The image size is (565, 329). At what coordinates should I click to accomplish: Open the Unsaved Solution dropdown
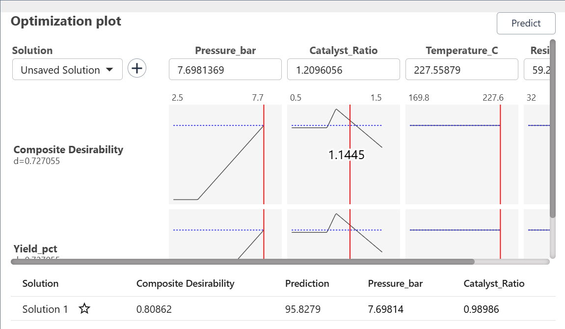coord(67,70)
